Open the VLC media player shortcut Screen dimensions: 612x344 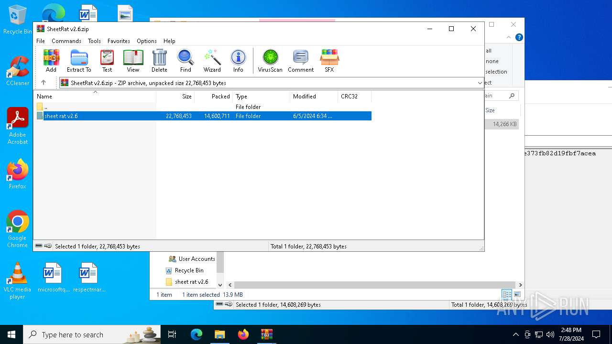17,281
